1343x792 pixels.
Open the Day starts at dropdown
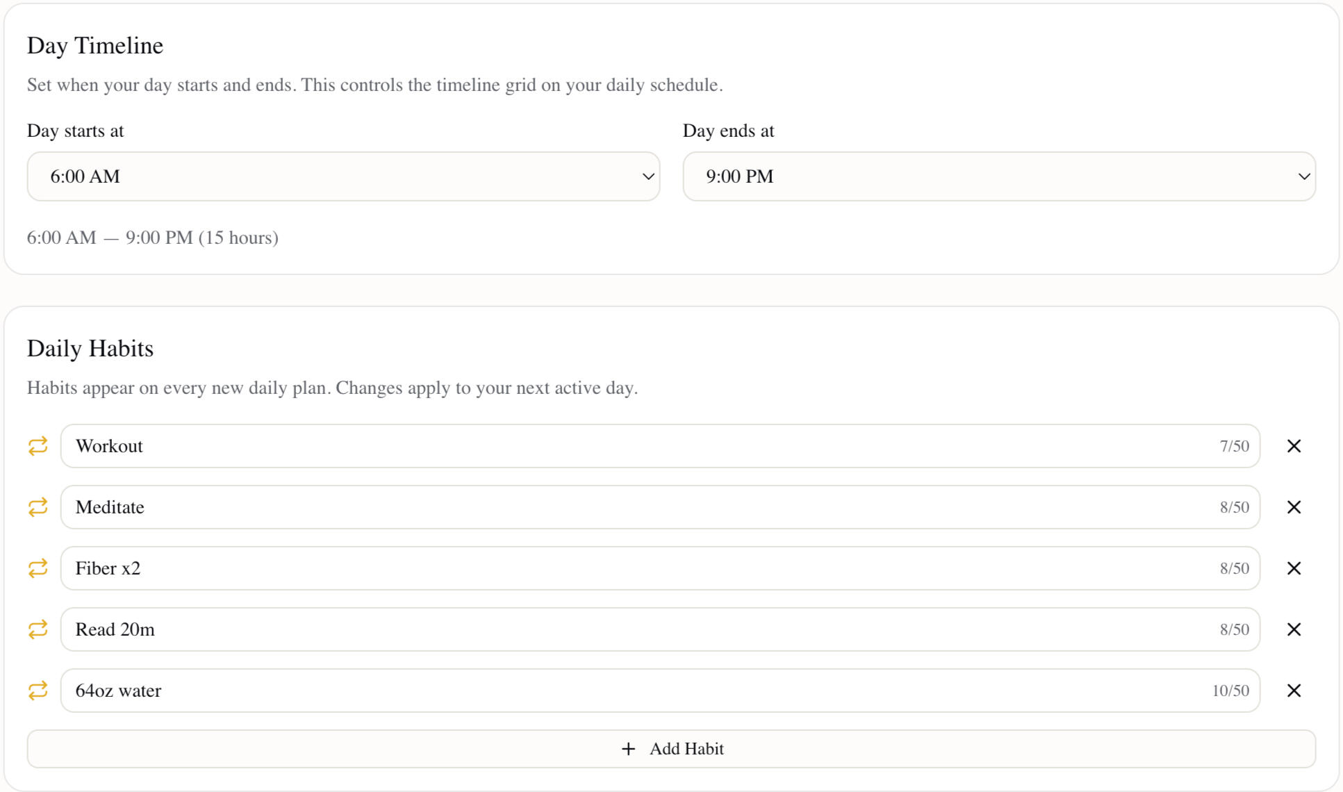(x=343, y=176)
